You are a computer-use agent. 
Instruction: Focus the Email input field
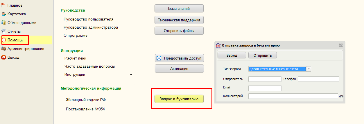(265, 88)
